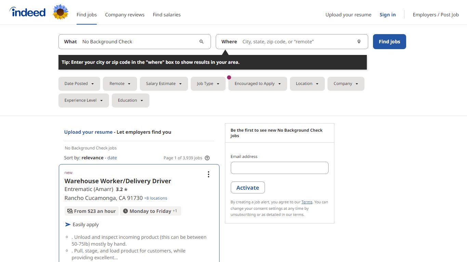The width and height of the screenshot is (467, 262).
Task: Click the Monday to Friday schedule tag
Action: [150, 211]
